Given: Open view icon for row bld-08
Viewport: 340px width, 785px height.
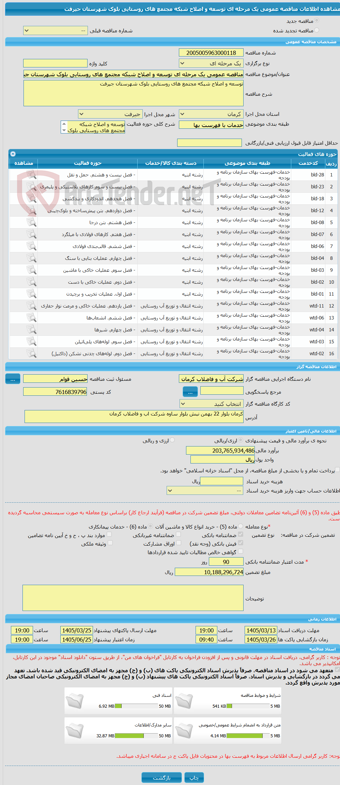Looking at the screenshot, I should [x=31, y=222].
